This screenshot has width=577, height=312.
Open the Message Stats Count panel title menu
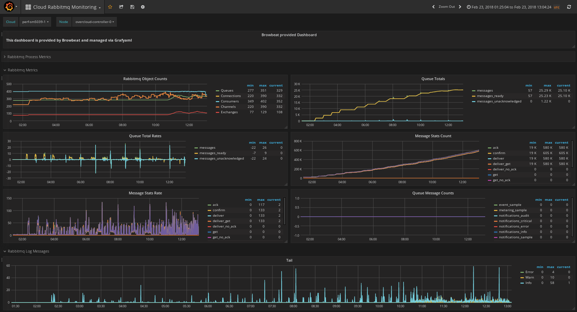pos(433,136)
